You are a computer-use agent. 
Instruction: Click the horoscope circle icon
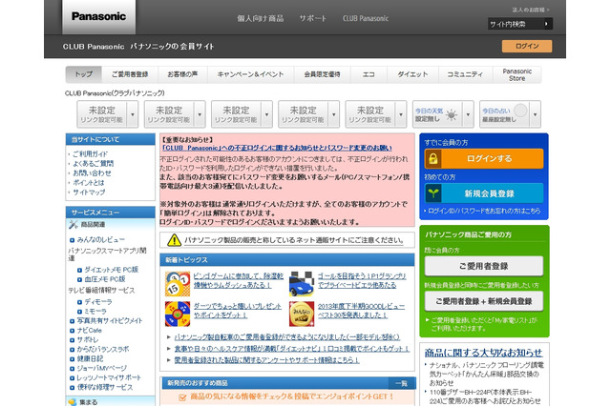click(520, 111)
